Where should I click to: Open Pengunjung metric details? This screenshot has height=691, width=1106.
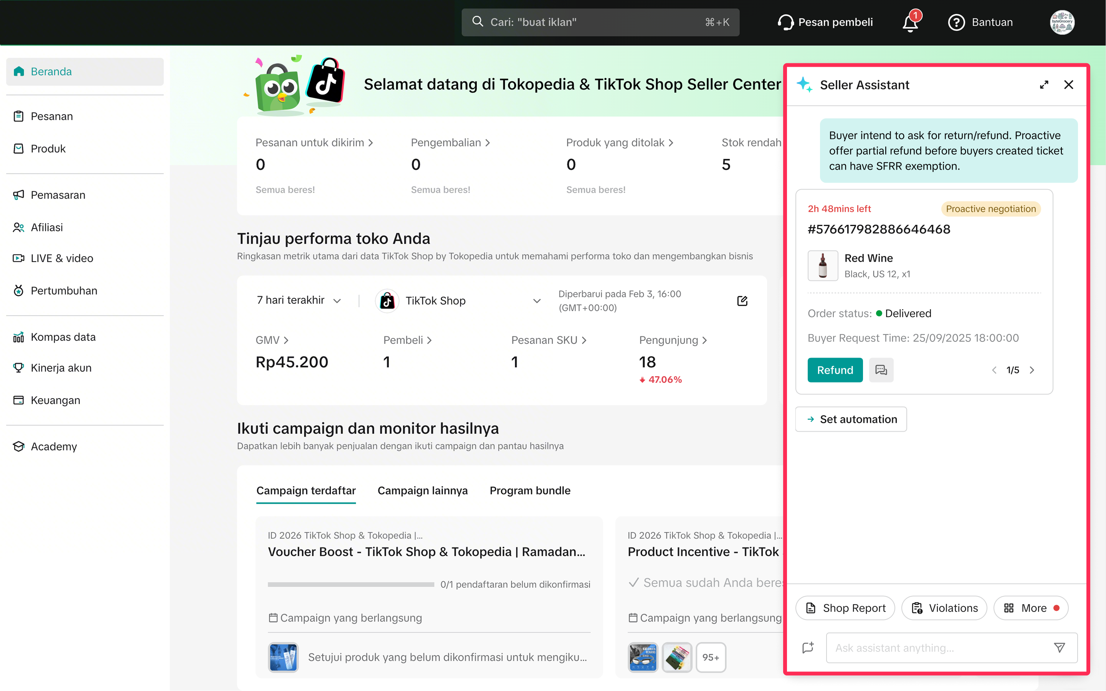coord(673,340)
